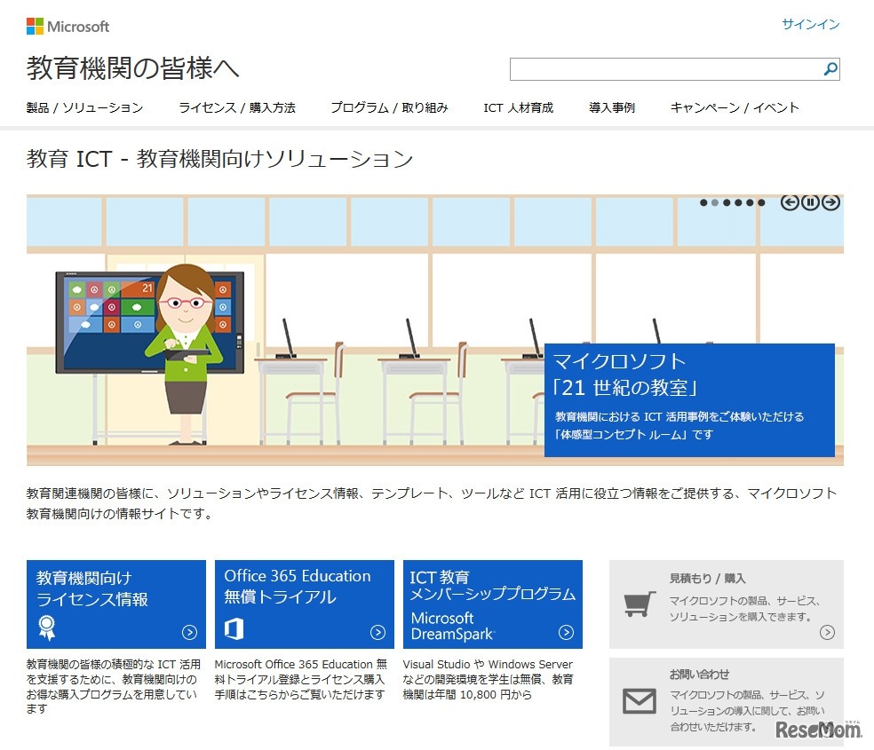Screen dimensions: 874x750
Task: Open the 導入事例 menu item
Action: click(611, 107)
